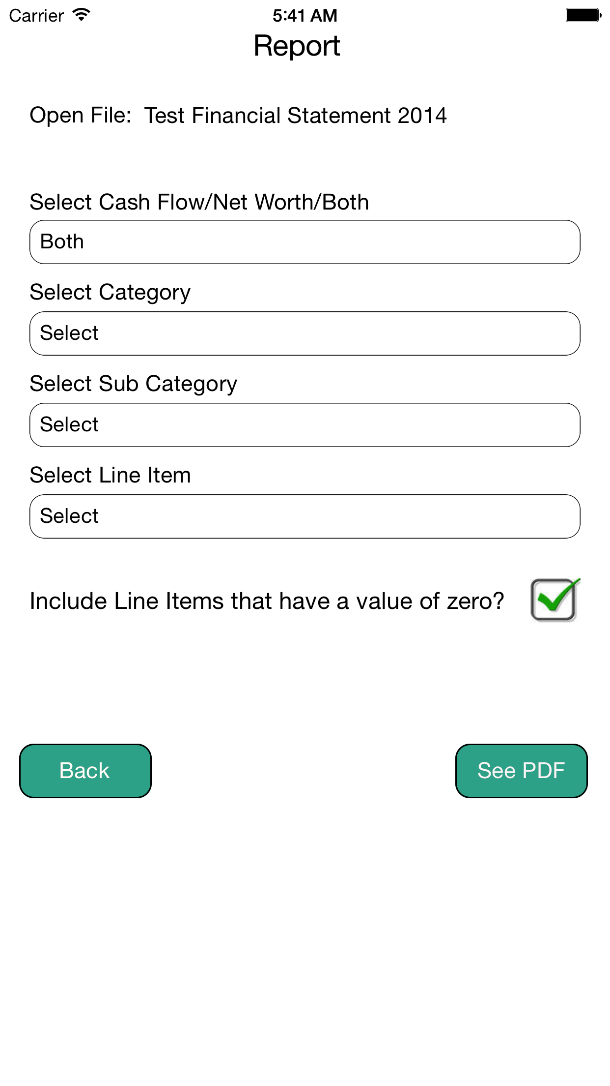The image size is (610, 1086).
Task: Tap the Select Sub Category label
Action: click(x=133, y=384)
